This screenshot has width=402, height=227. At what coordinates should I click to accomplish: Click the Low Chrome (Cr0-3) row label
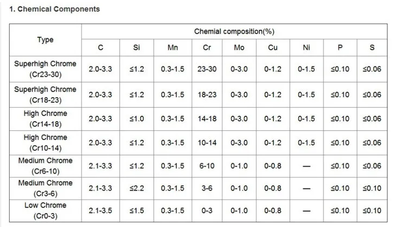45,211
